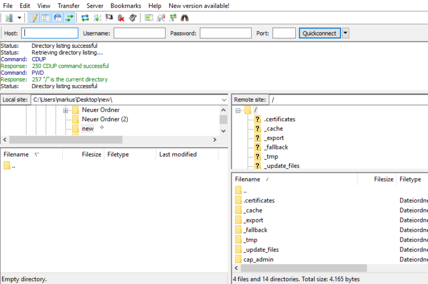This screenshot has width=428, height=284.
Task: Select Neuer Ordner (2) in local tree
Action: (x=105, y=119)
